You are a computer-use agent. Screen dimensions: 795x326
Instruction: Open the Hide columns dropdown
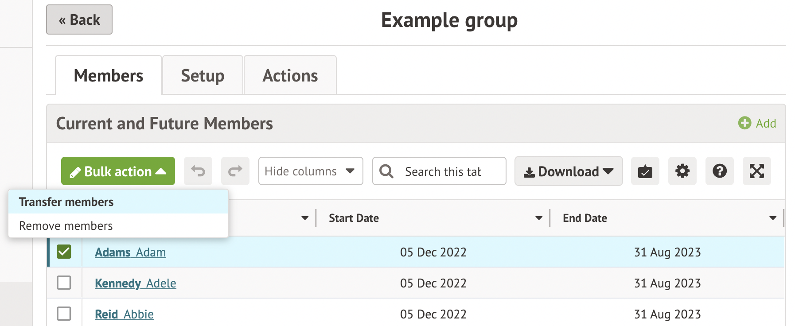click(311, 171)
